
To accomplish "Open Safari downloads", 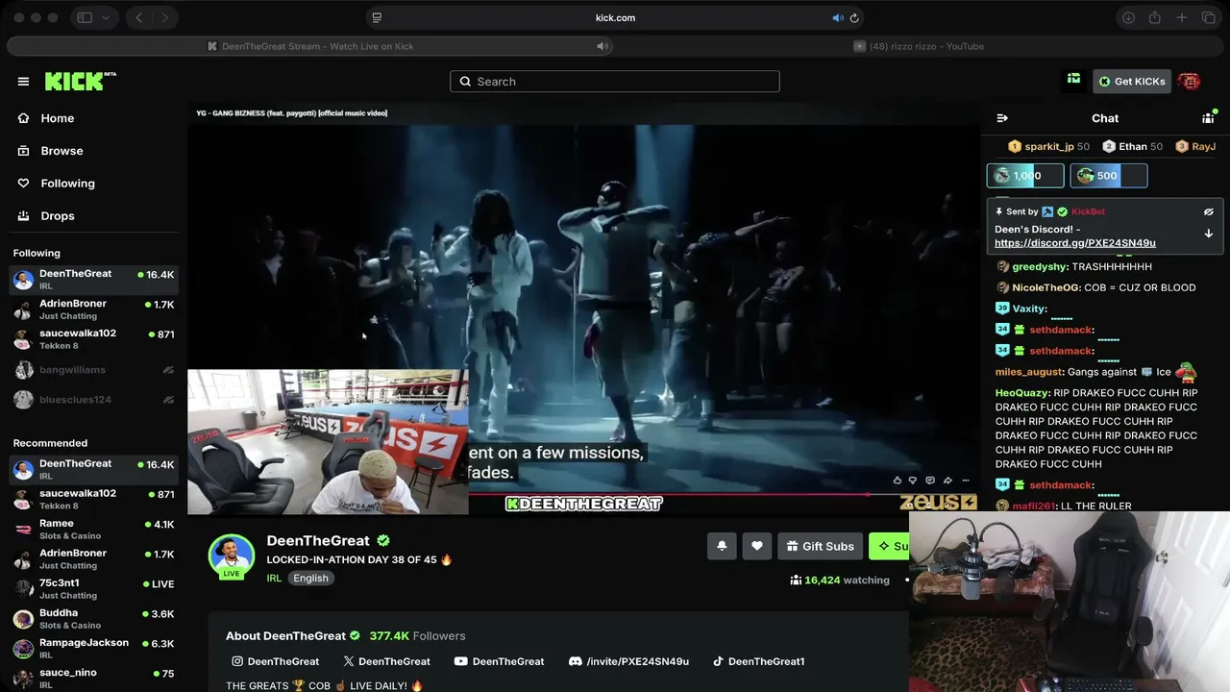I will 1129,17.
